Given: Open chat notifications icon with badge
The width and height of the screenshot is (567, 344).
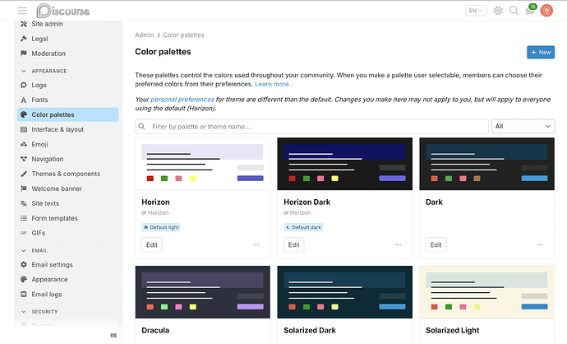Looking at the screenshot, I should pyautogui.click(x=531, y=10).
